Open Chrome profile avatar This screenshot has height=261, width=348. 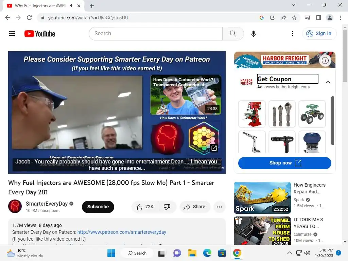point(330,18)
